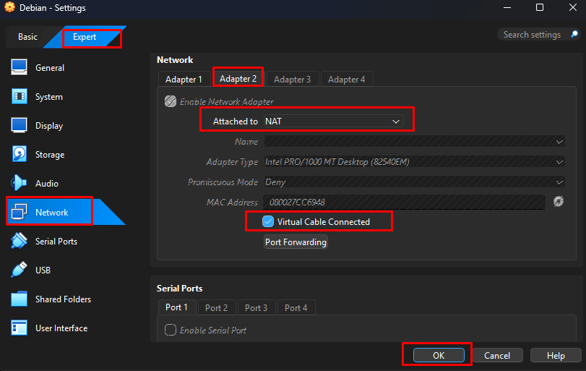This screenshot has height=371, width=586.
Task: Open the Shared Folders folder icon
Action: coord(19,299)
